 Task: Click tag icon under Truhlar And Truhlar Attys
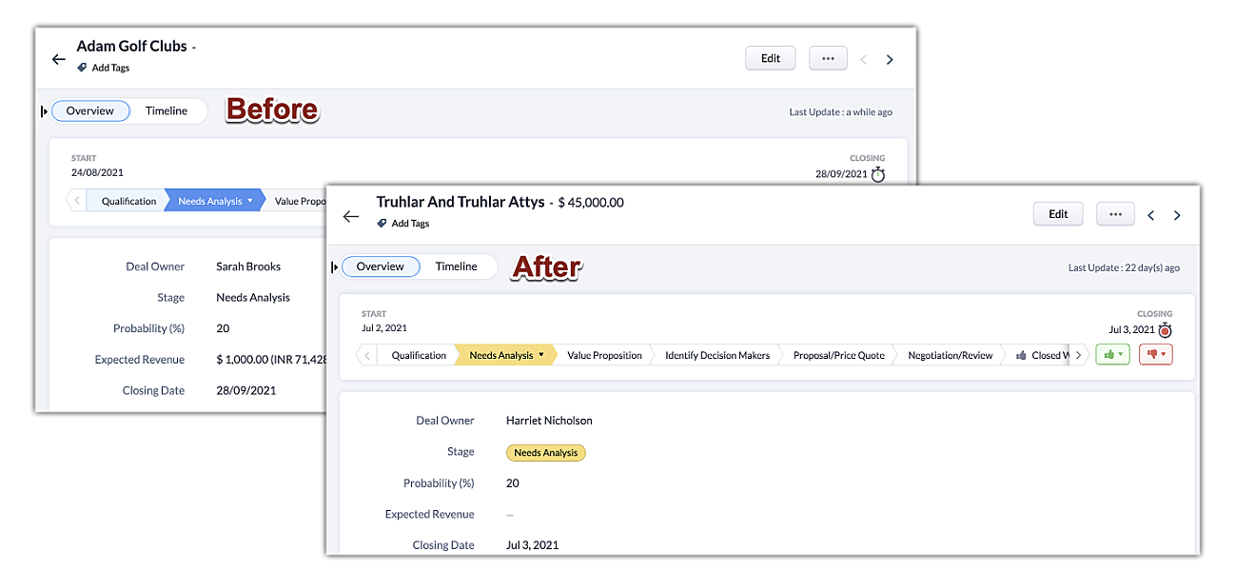pyautogui.click(x=382, y=224)
